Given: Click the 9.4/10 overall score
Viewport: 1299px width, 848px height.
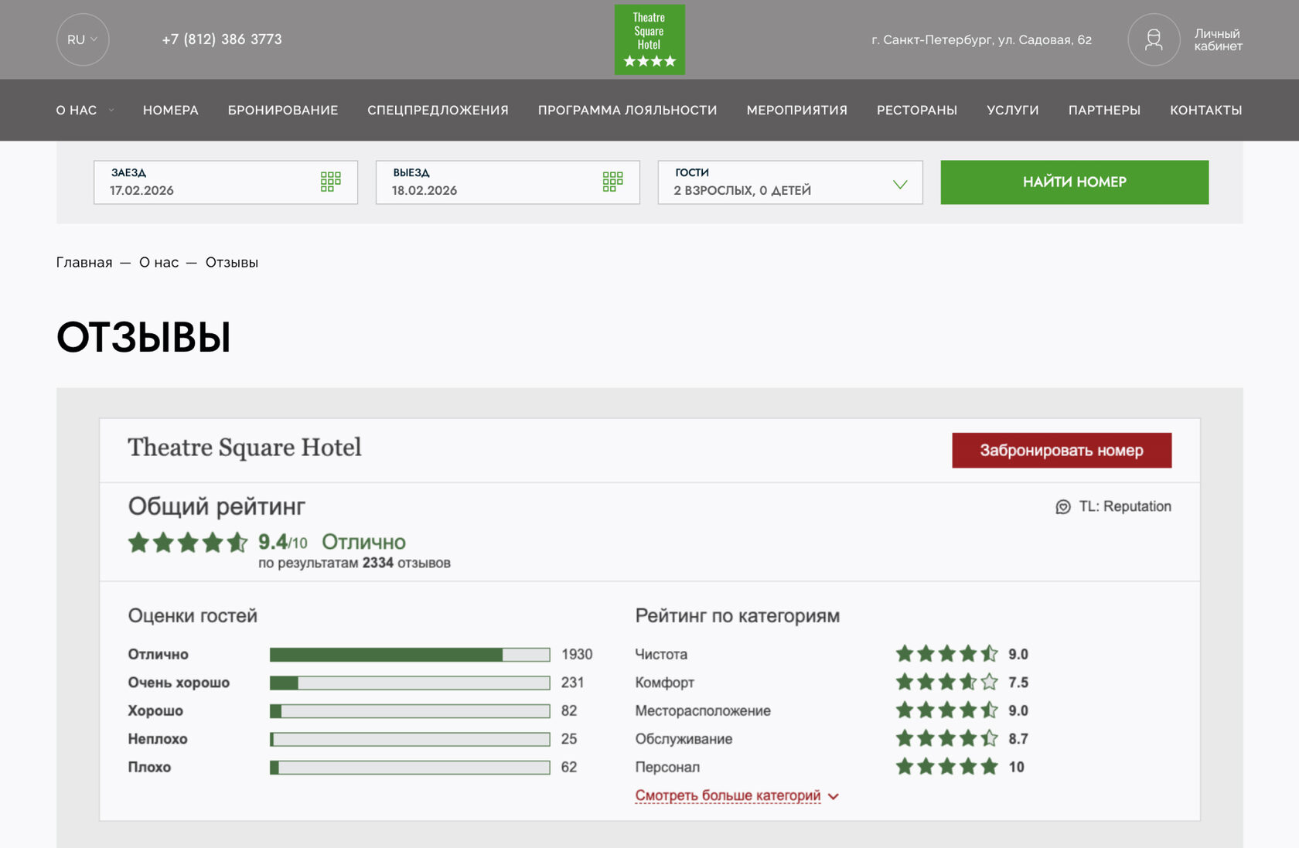Looking at the screenshot, I should (x=282, y=542).
